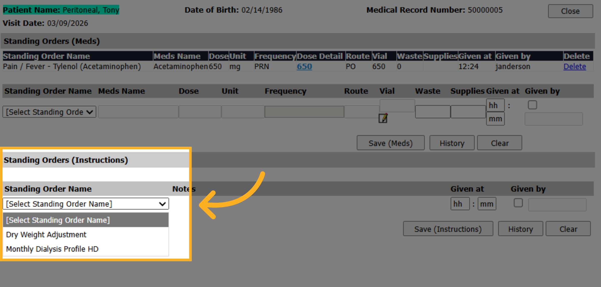Pick the highlighted Select Standing Order Name option

point(86,220)
